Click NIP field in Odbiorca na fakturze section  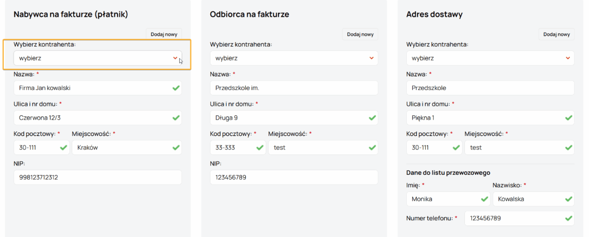point(294,177)
